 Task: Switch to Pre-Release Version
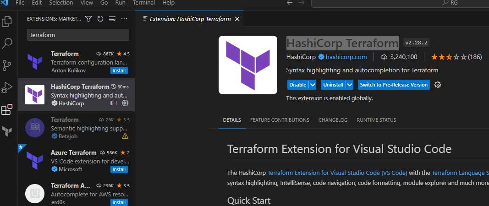tap(394, 85)
